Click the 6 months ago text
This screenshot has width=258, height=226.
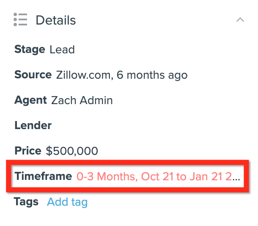(x=152, y=75)
